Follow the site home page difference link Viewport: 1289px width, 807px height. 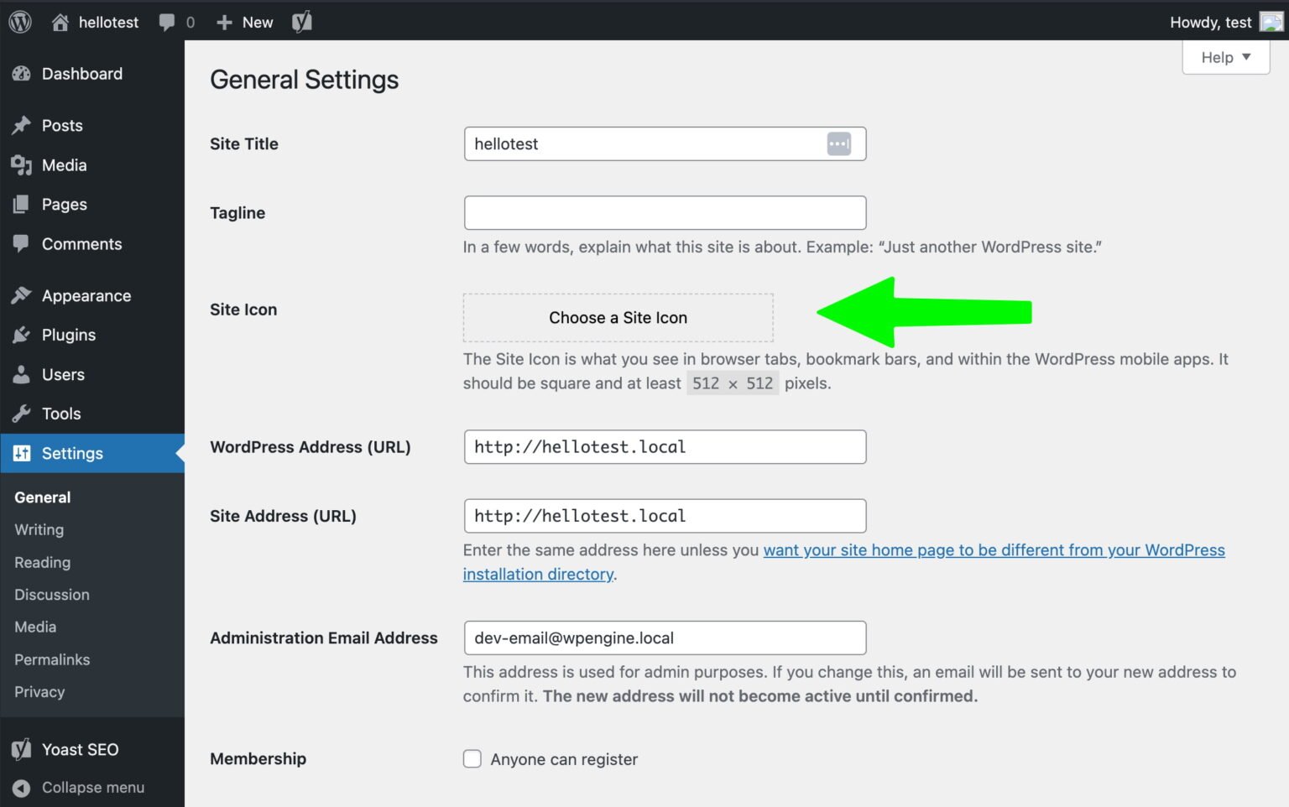[990, 549]
